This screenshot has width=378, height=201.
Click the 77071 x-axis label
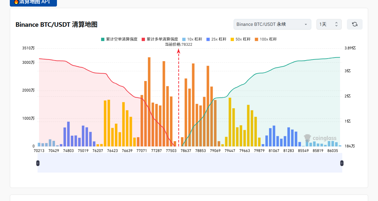tap(142, 151)
